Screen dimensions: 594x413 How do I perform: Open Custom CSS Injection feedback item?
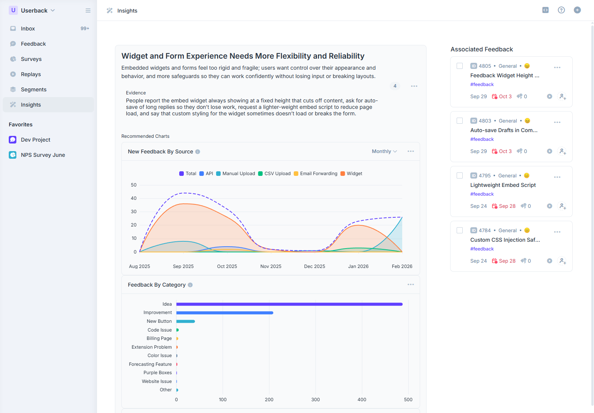click(505, 240)
